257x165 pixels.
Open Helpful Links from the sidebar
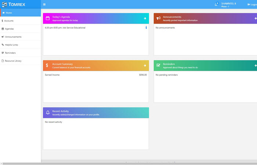tap(21, 45)
